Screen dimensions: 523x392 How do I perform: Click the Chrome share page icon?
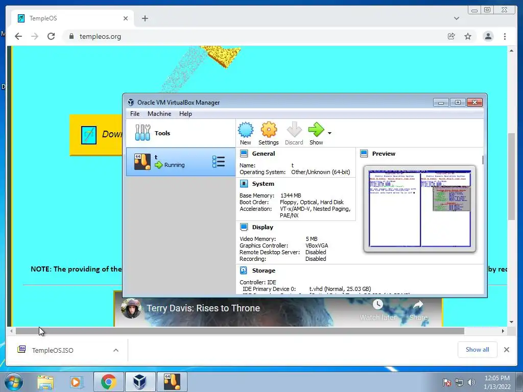click(x=451, y=36)
